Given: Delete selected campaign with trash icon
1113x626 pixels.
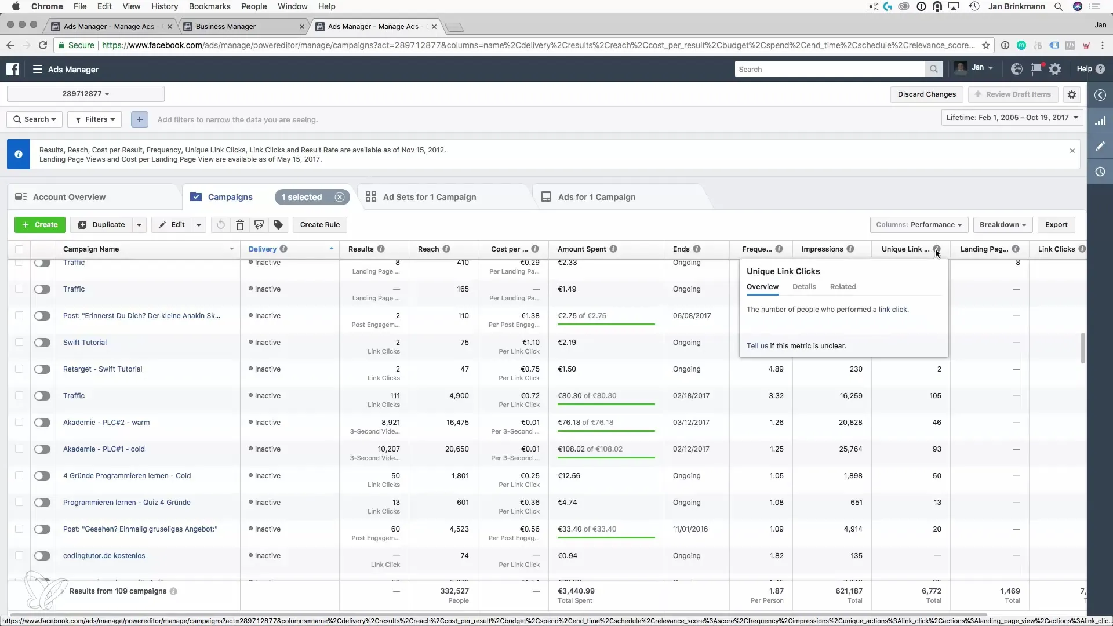Looking at the screenshot, I should tap(240, 225).
